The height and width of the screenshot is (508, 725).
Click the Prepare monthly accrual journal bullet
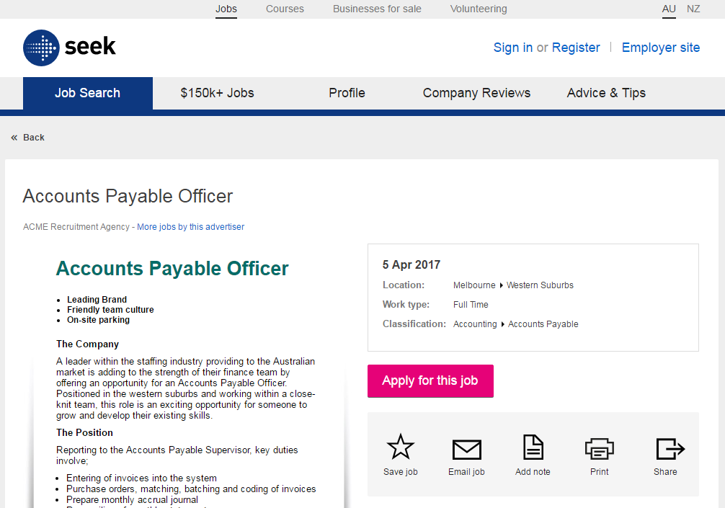[132, 499]
